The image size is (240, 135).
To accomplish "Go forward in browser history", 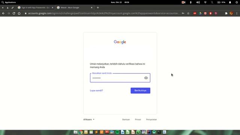I will [x=9, y=13].
